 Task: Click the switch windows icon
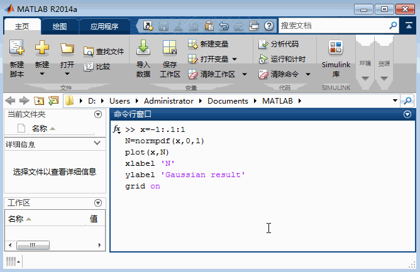click(254, 26)
